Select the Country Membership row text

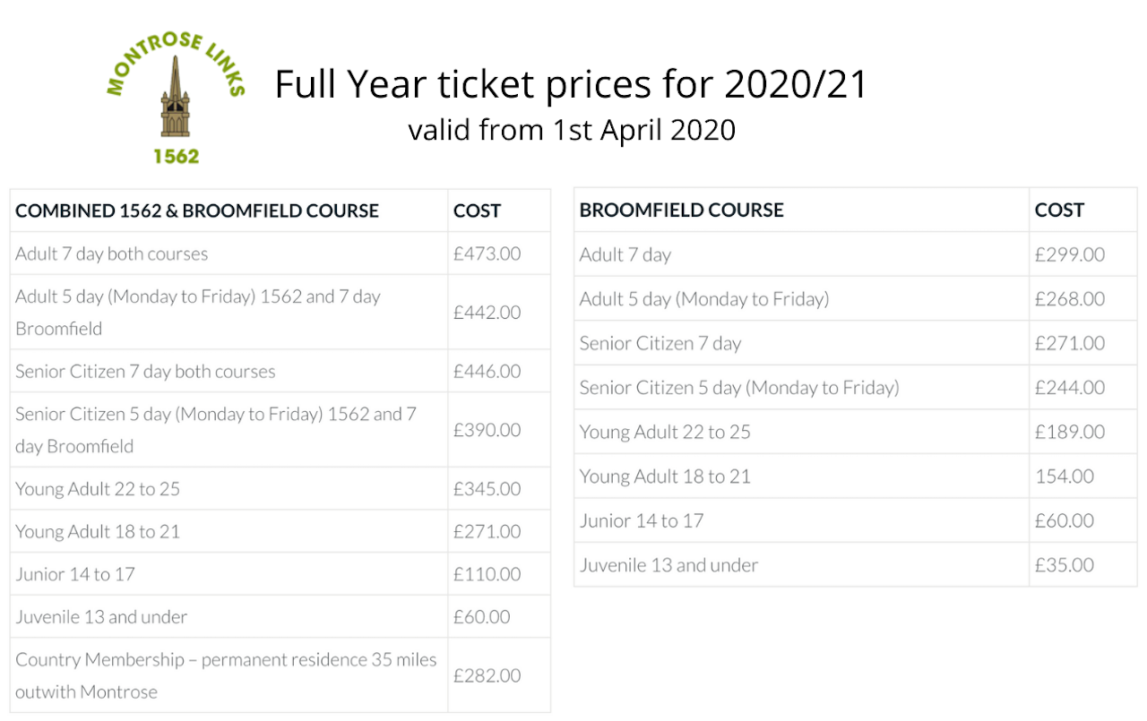pyautogui.click(x=226, y=675)
